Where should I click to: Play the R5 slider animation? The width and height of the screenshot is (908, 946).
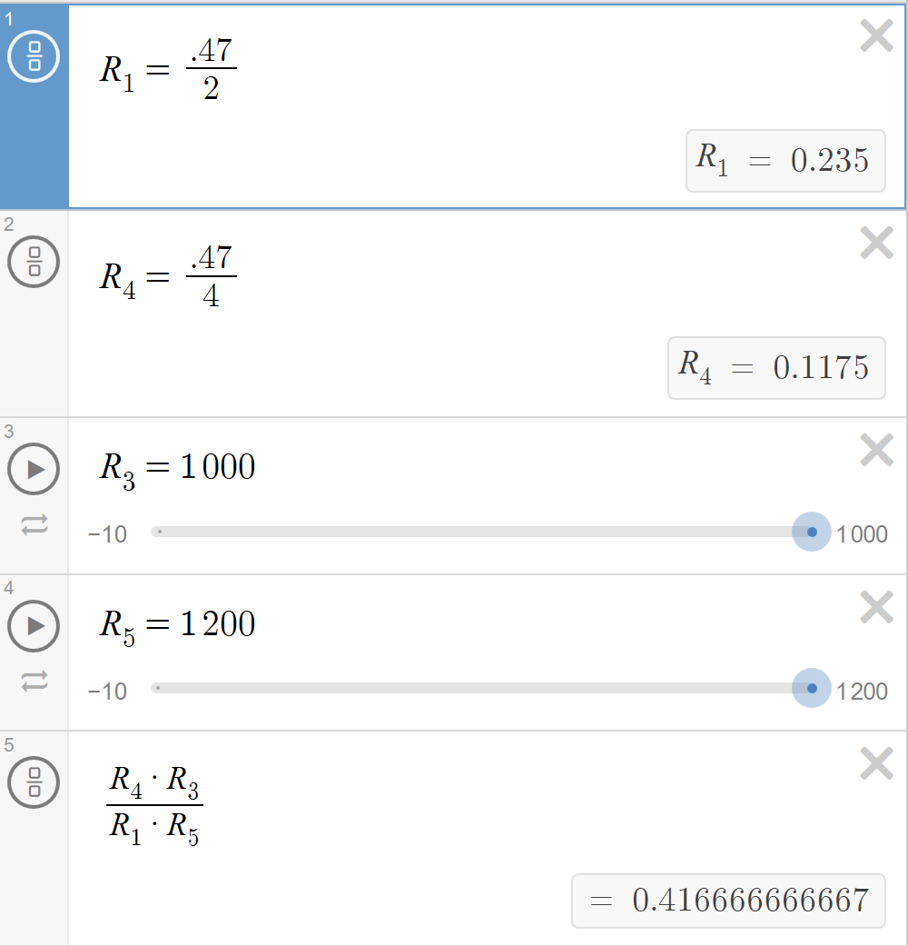click(x=34, y=625)
